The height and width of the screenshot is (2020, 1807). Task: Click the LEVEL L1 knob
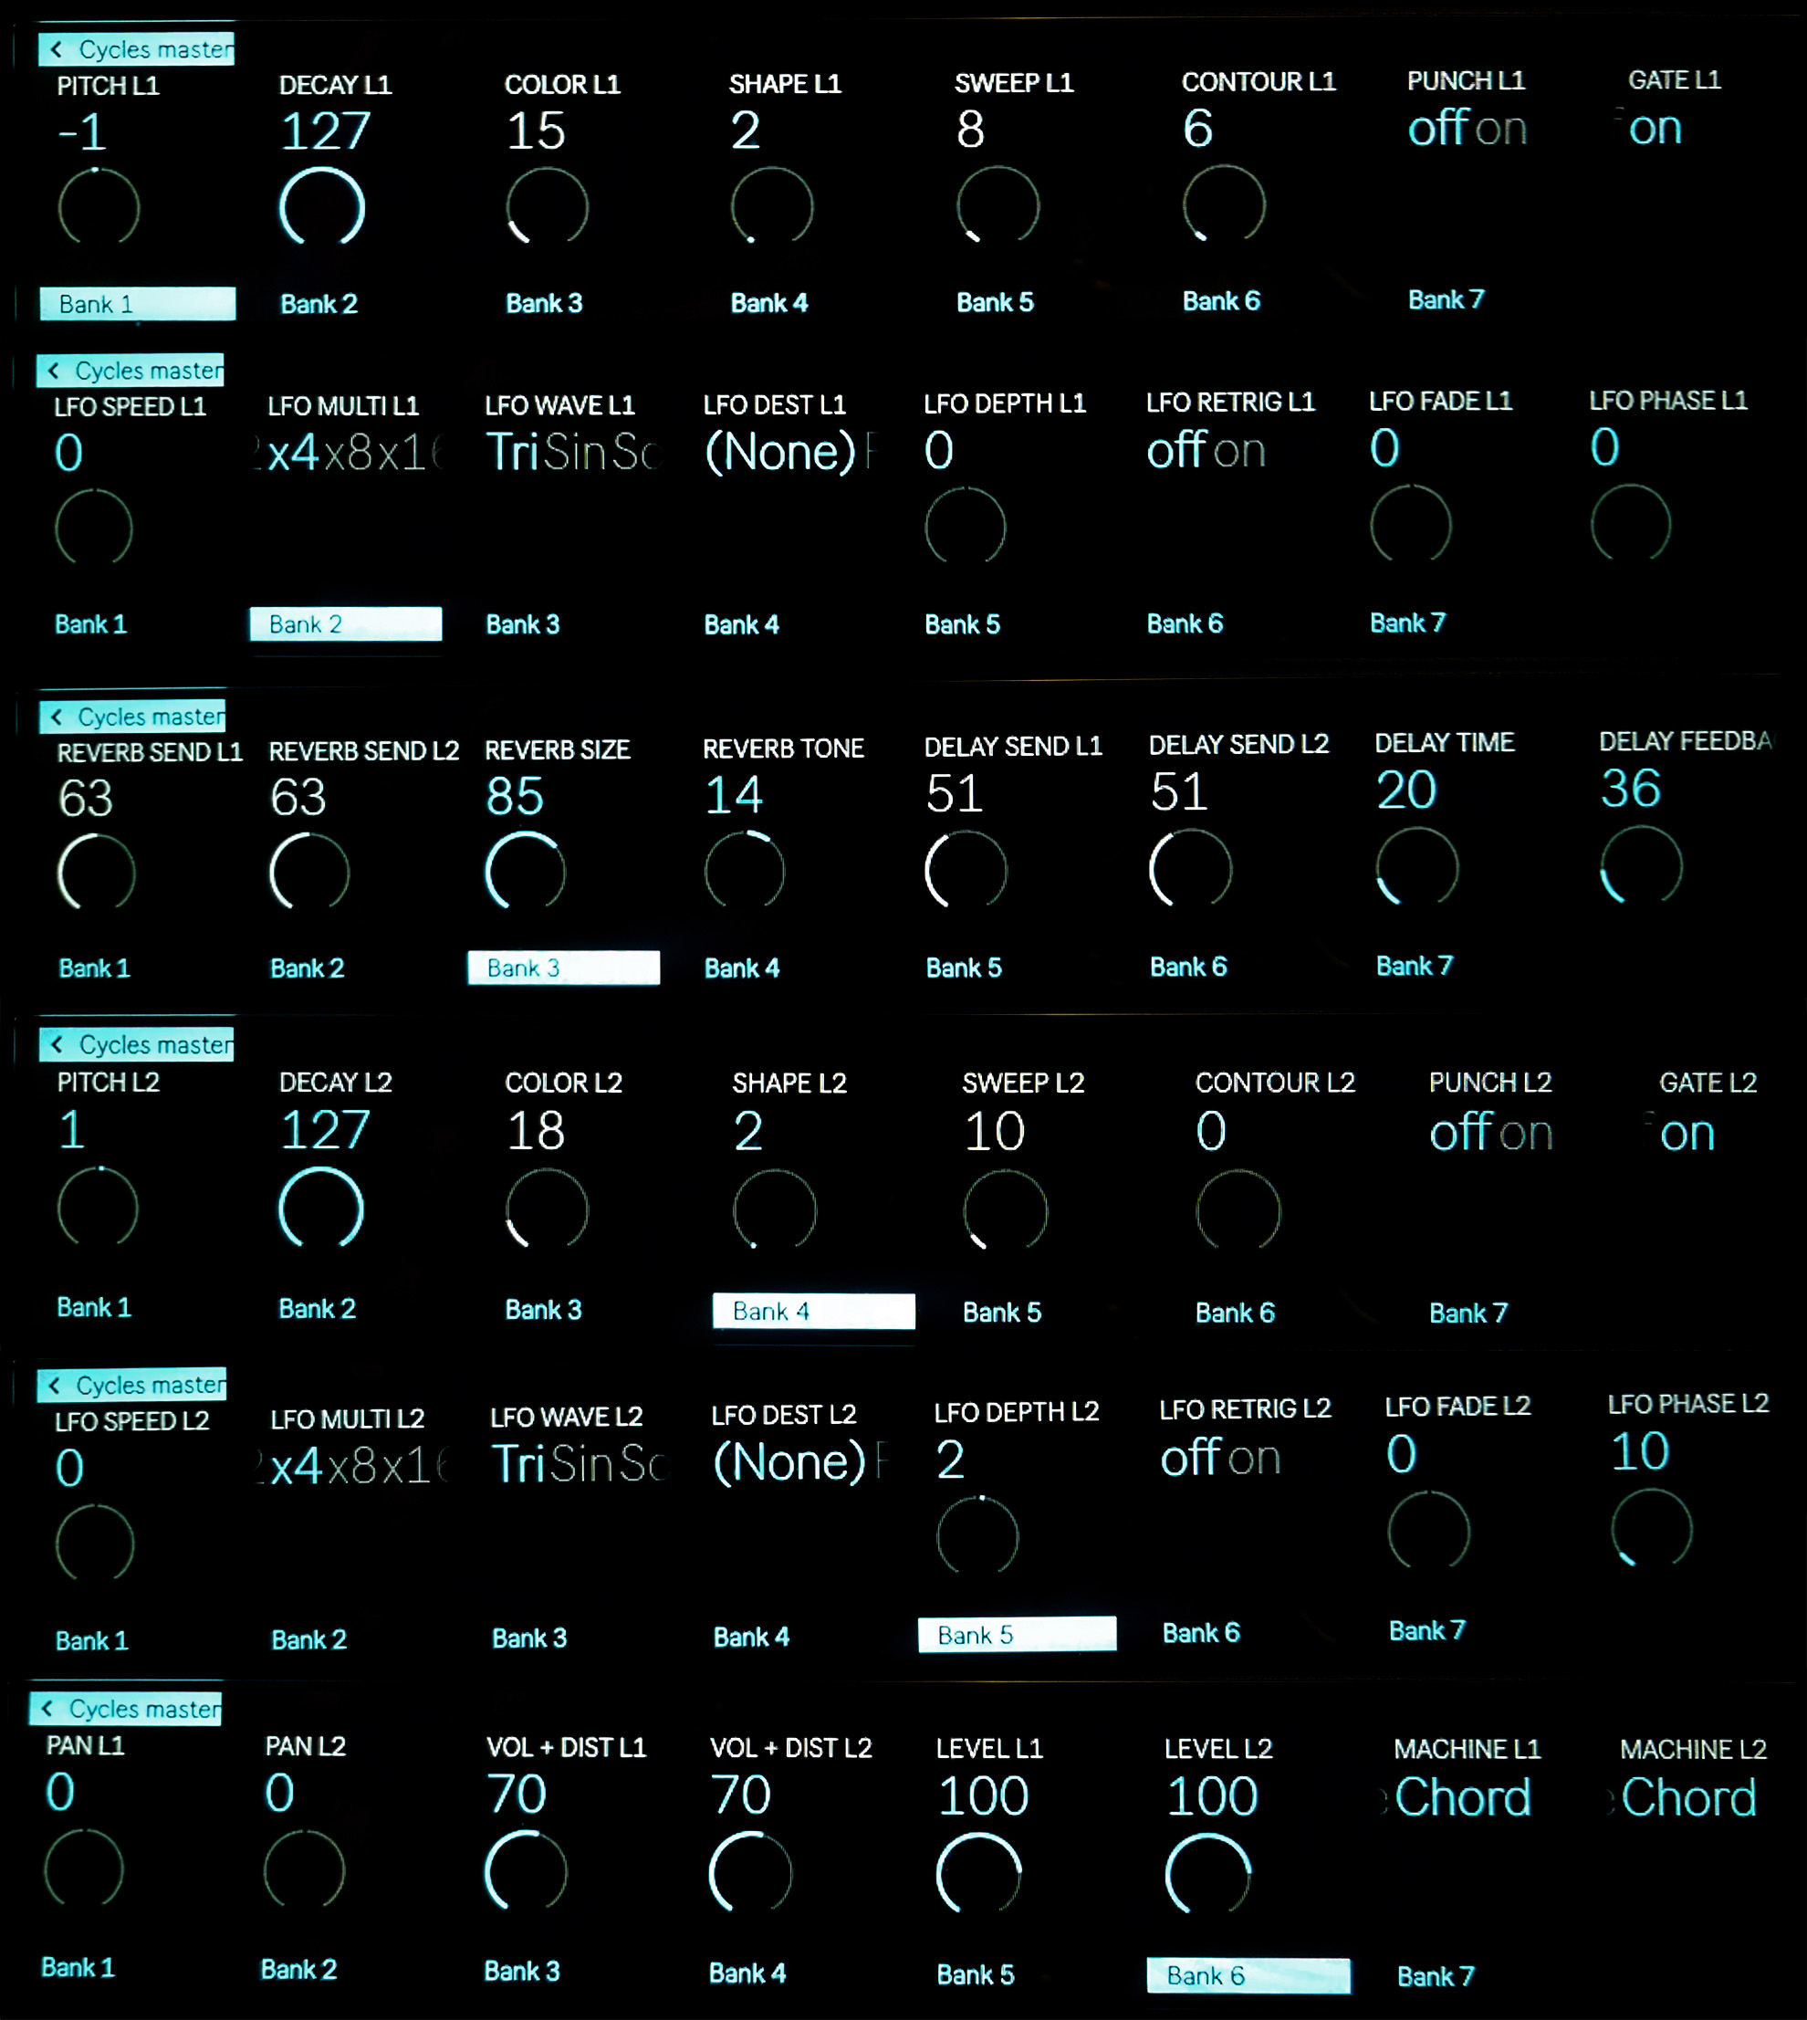979,1873
